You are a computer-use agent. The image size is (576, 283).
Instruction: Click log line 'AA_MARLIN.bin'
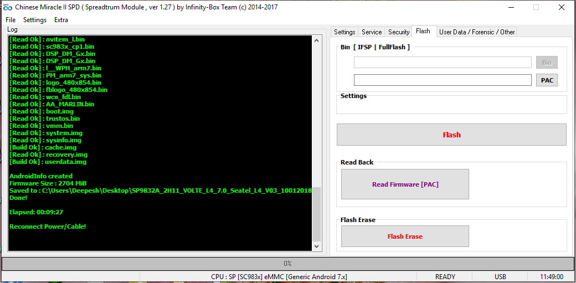tap(52, 104)
